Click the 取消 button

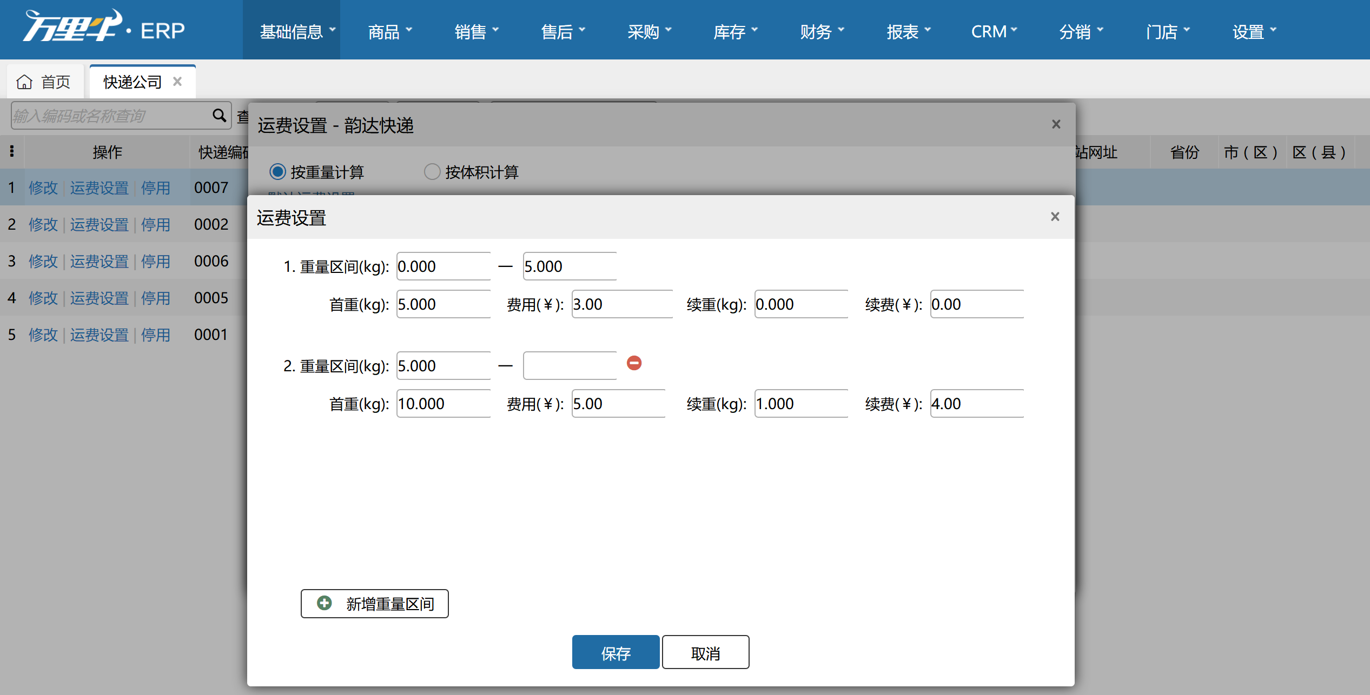[x=705, y=652]
